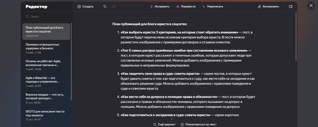Click the Переписать sparkle icon
This screenshot has width=318, height=127.
(204, 7)
